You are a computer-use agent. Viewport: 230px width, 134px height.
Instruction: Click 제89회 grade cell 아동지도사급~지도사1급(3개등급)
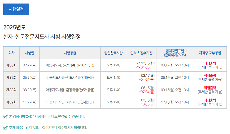tap(70, 102)
